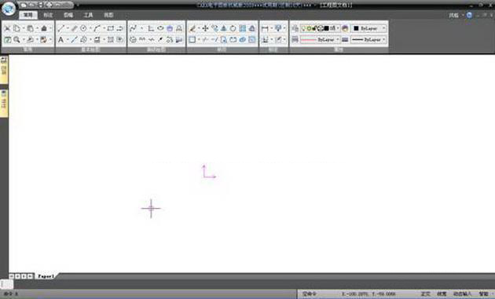This screenshot has width=495, height=299.
Task: Toggle the 线宽 lineweight display in status bar
Action: tap(442, 294)
